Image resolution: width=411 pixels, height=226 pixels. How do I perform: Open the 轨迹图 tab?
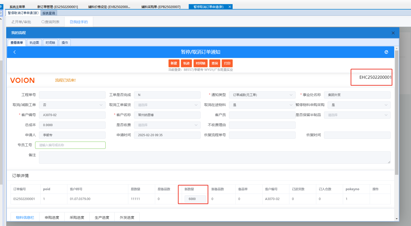pyautogui.click(x=34, y=43)
